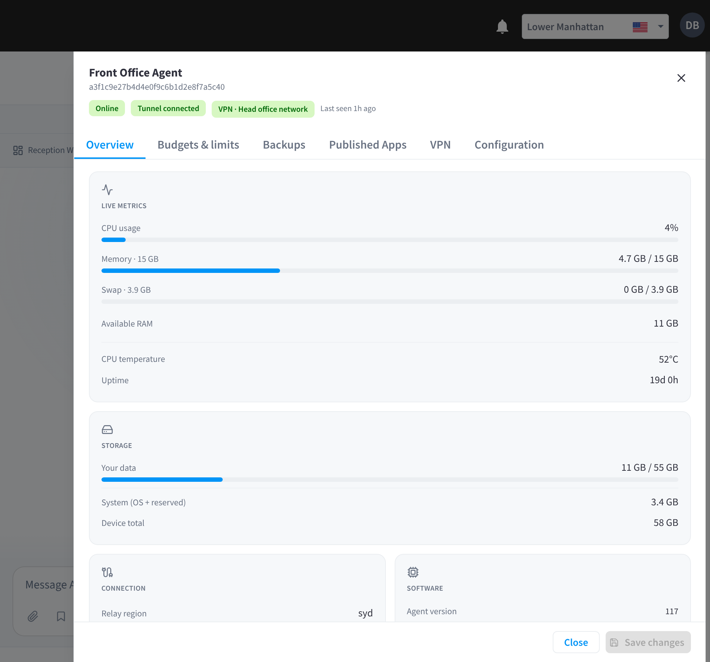Screen dimensions: 710x662
Task: Click the Software chip icon
Action: pyautogui.click(x=413, y=572)
